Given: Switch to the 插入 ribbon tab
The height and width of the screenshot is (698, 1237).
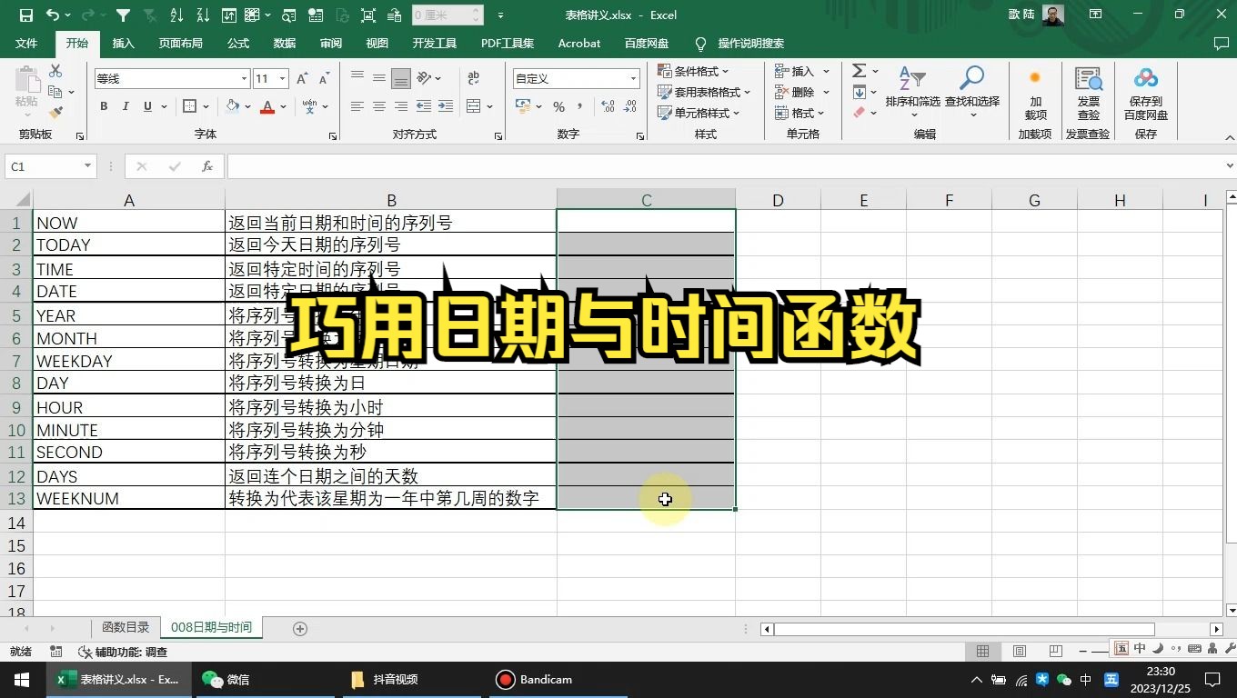Looking at the screenshot, I should pyautogui.click(x=123, y=43).
